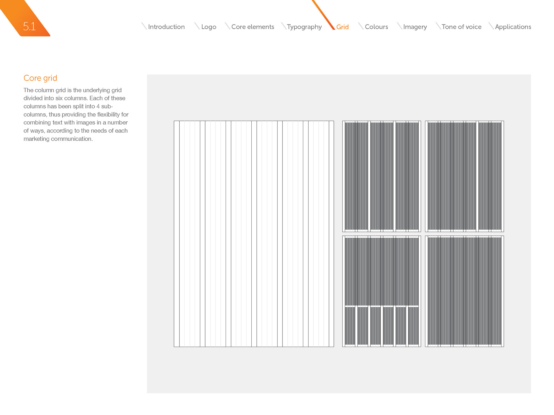Select the two-column grey layout thumbnail
The image size is (554, 415).
[464, 176]
